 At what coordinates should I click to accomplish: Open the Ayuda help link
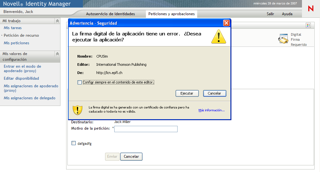(x=287, y=14)
